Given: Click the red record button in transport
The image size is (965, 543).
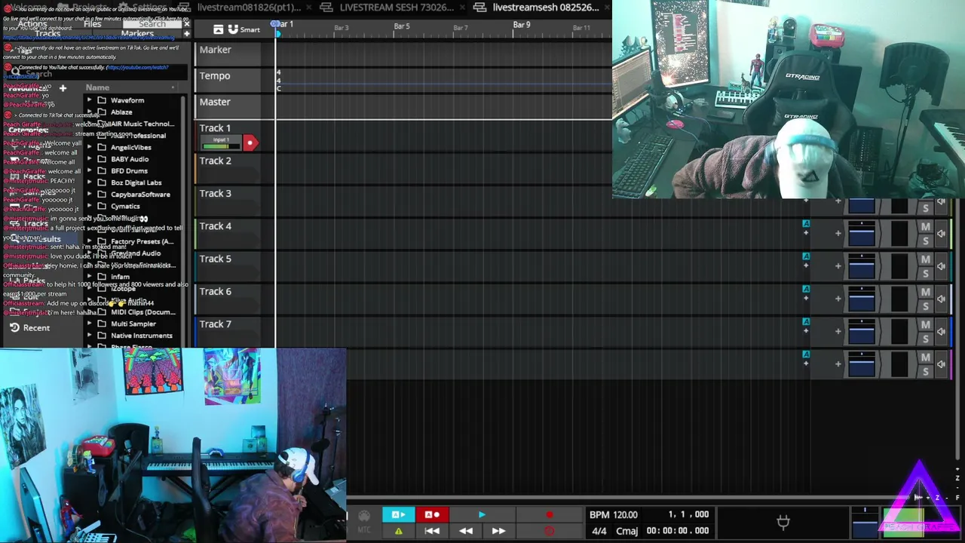Looking at the screenshot, I should [550, 515].
